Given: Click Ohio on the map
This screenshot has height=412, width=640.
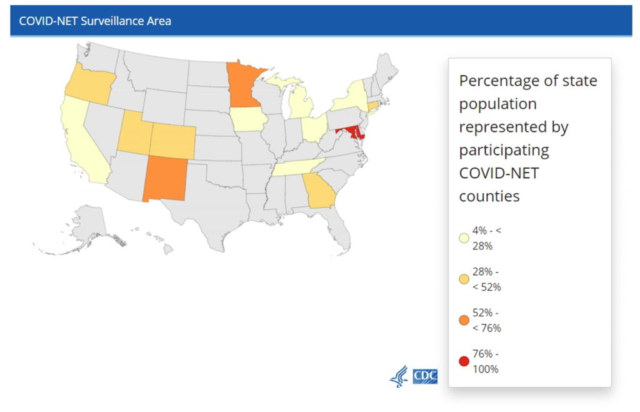Looking at the screenshot, I should (314, 128).
